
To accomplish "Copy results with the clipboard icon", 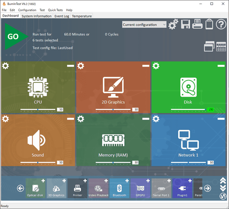I will tap(209, 24).
